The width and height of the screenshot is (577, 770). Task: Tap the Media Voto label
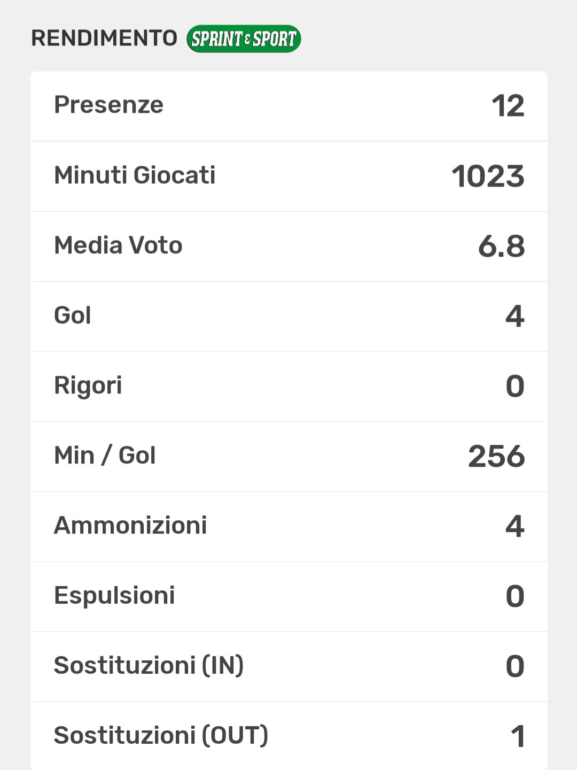pyautogui.click(x=118, y=245)
